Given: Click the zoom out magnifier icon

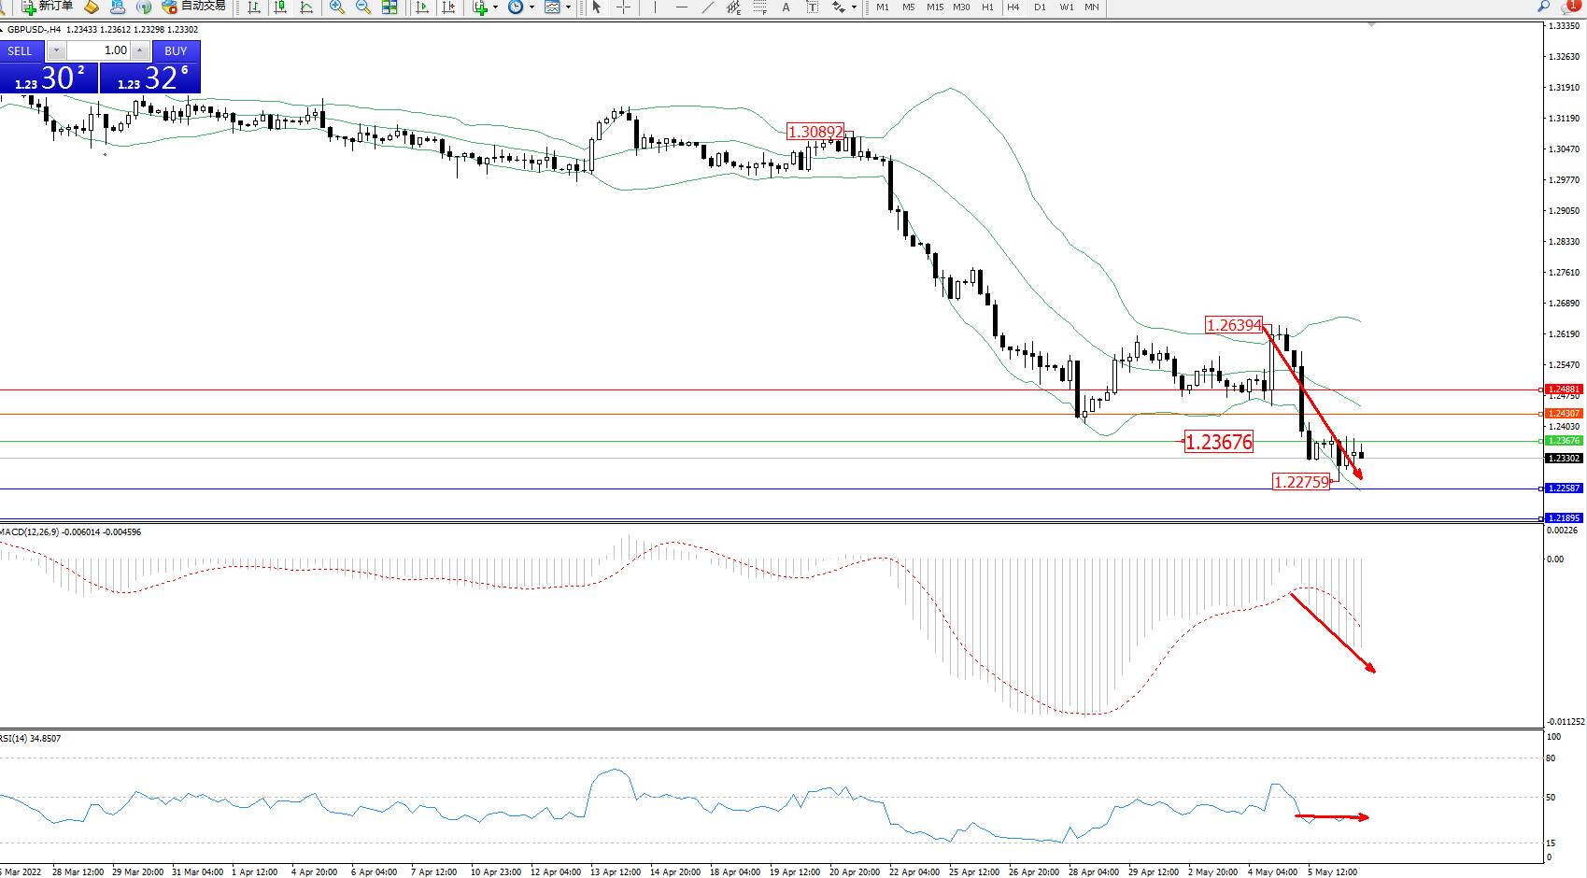Looking at the screenshot, I should (363, 7).
